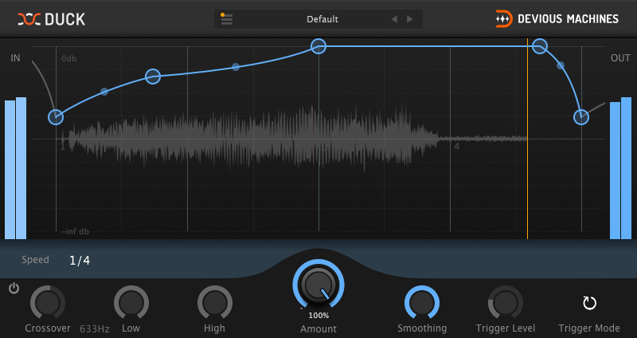Click the Amount knob at 100%
637x338 pixels.
coord(318,285)
